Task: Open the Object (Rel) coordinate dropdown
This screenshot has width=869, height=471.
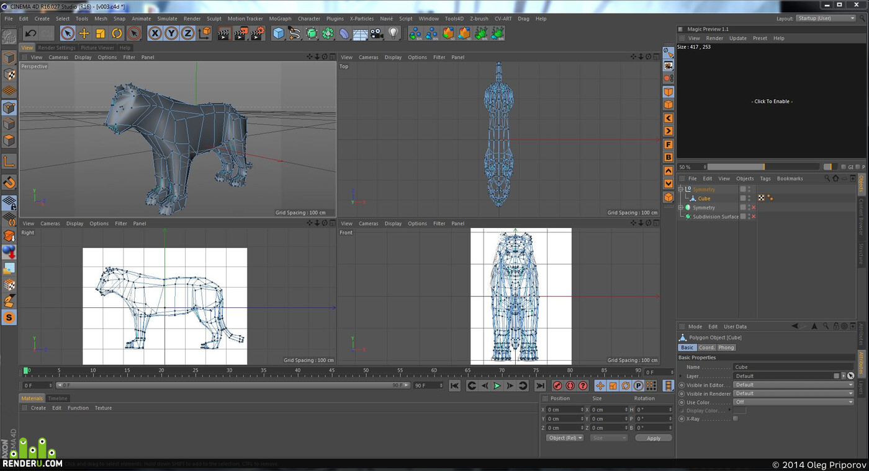Action: click(565, 438)
